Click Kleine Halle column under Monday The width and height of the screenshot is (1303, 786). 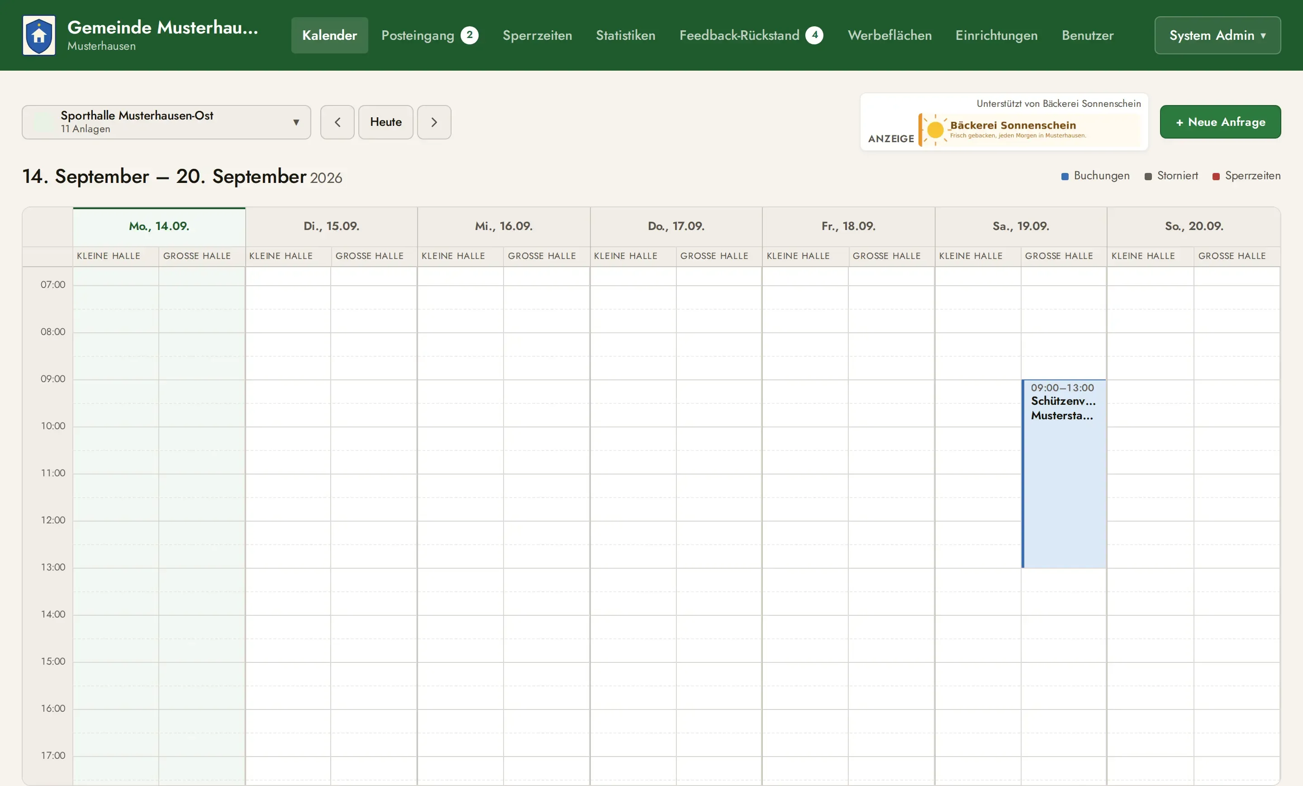[116, 256]
